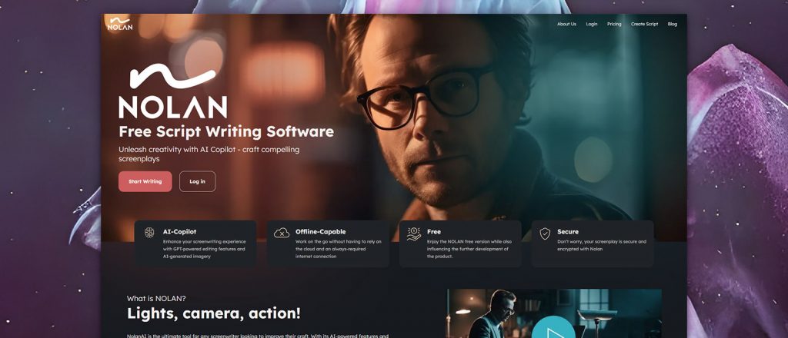The image size is (788, 338).
Task: Select the Secure feature card title
Action: [x=568, y=232]
